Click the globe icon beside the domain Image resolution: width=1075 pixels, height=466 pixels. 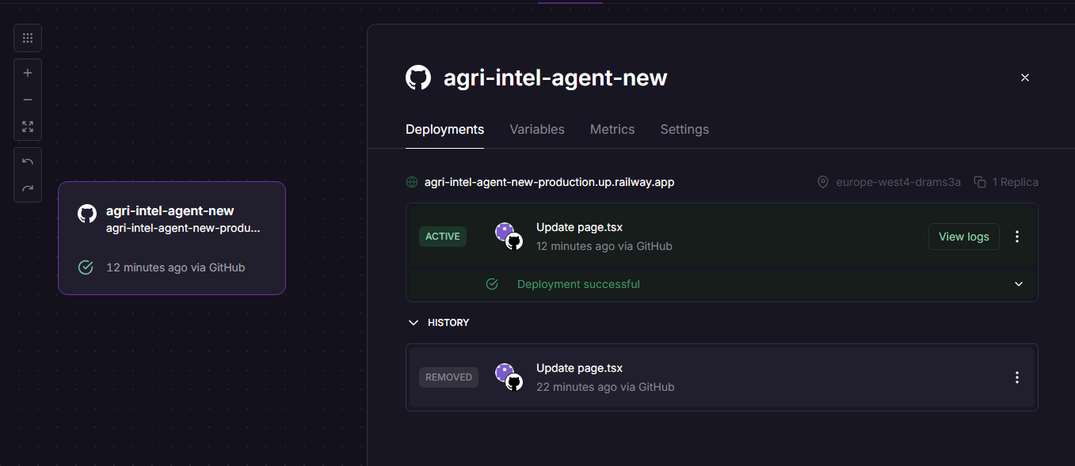click(412, 182)
